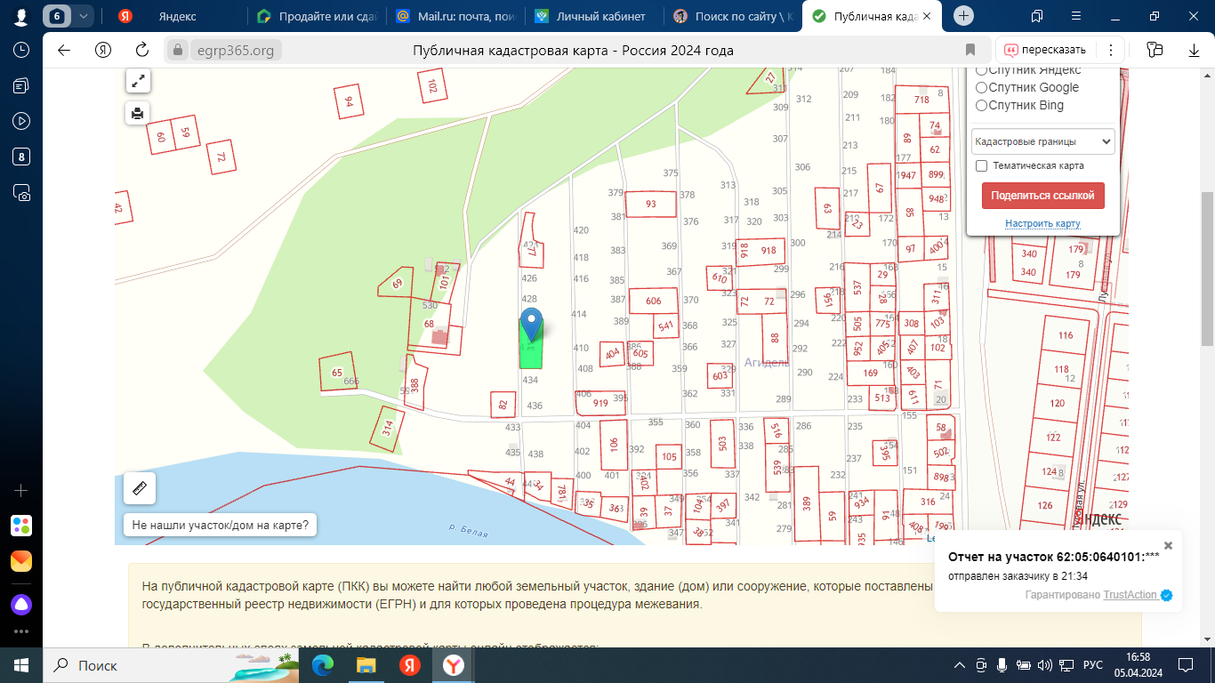Open the orange mail icon in sidebar

(x=21, y=561)
